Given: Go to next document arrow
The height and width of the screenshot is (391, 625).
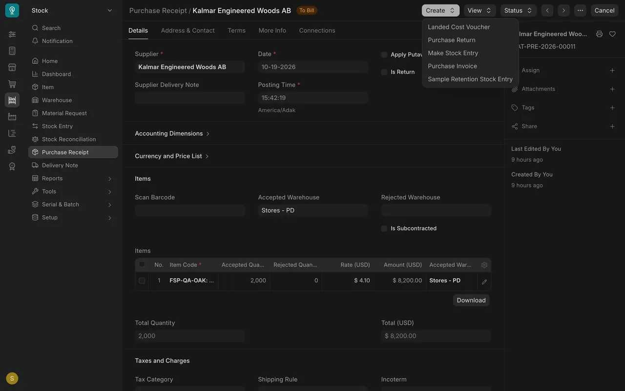Looking at the screenshot, I should click(x=564, y=10).
